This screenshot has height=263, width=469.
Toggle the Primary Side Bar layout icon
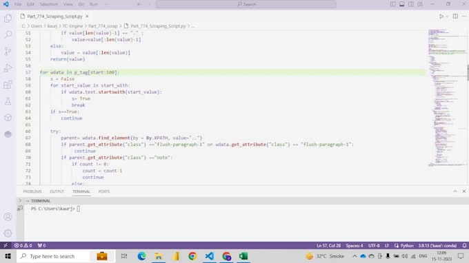point(392,4)
